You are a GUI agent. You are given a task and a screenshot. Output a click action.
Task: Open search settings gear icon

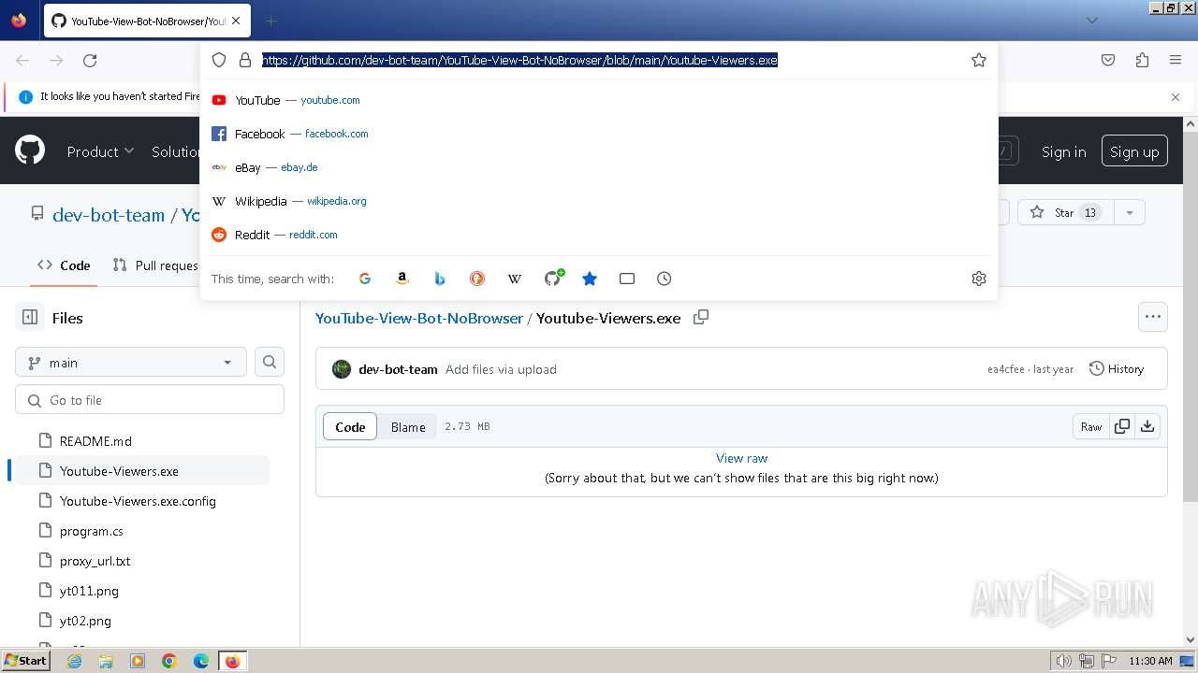tap(979, 279)
